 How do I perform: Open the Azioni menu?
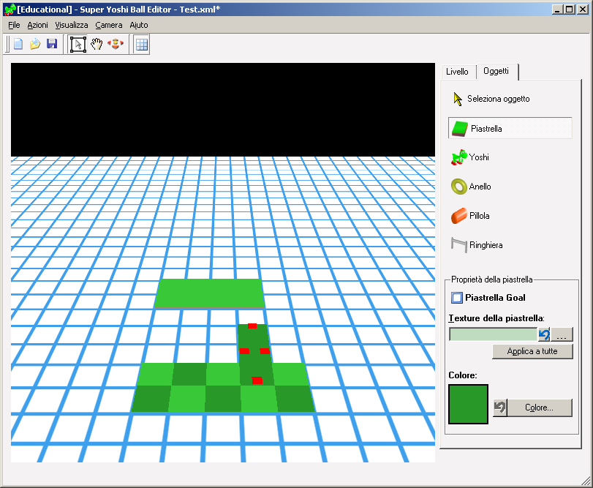37,25
